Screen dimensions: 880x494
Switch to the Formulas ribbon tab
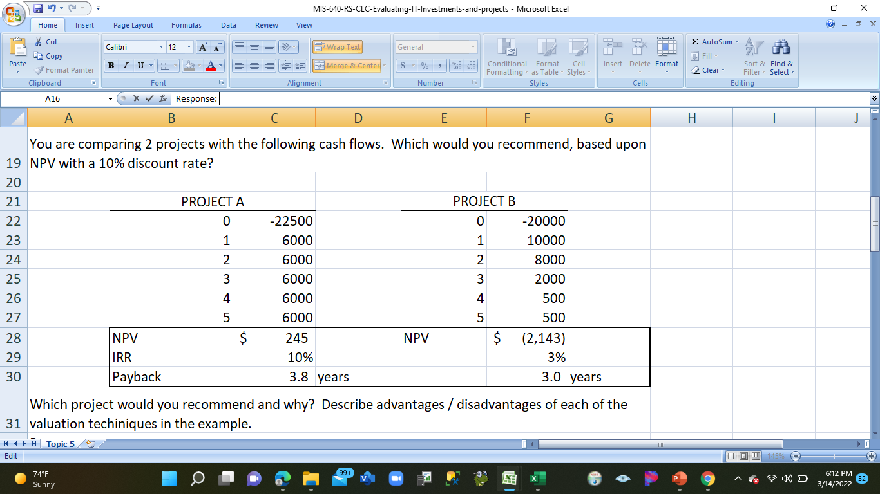[186, 25]
